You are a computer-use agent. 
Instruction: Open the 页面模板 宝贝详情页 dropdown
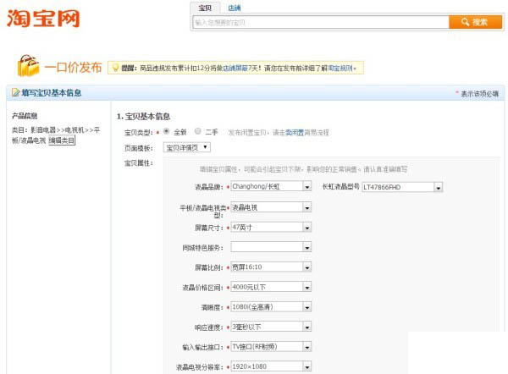tap(187, 148)
